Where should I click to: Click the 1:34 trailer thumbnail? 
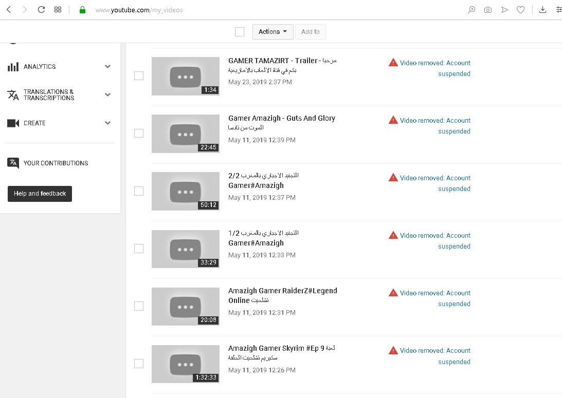click(x=186, y=76)
